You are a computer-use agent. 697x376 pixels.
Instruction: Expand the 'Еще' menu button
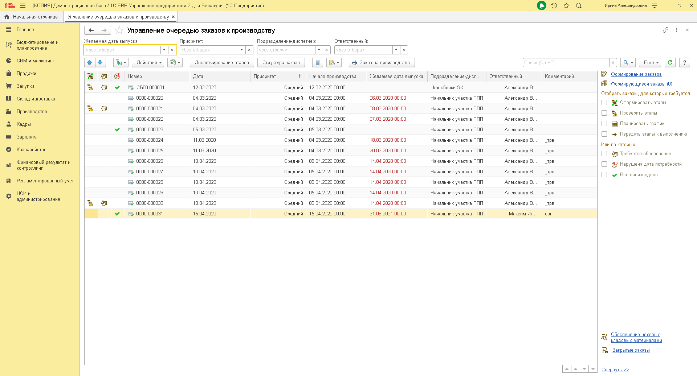tap(650, 62)
